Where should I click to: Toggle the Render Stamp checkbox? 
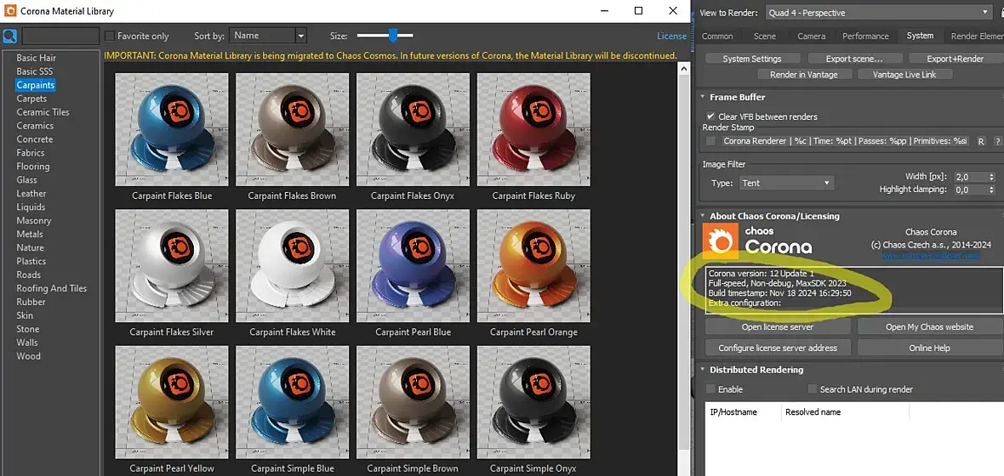[x=710, y=141]
